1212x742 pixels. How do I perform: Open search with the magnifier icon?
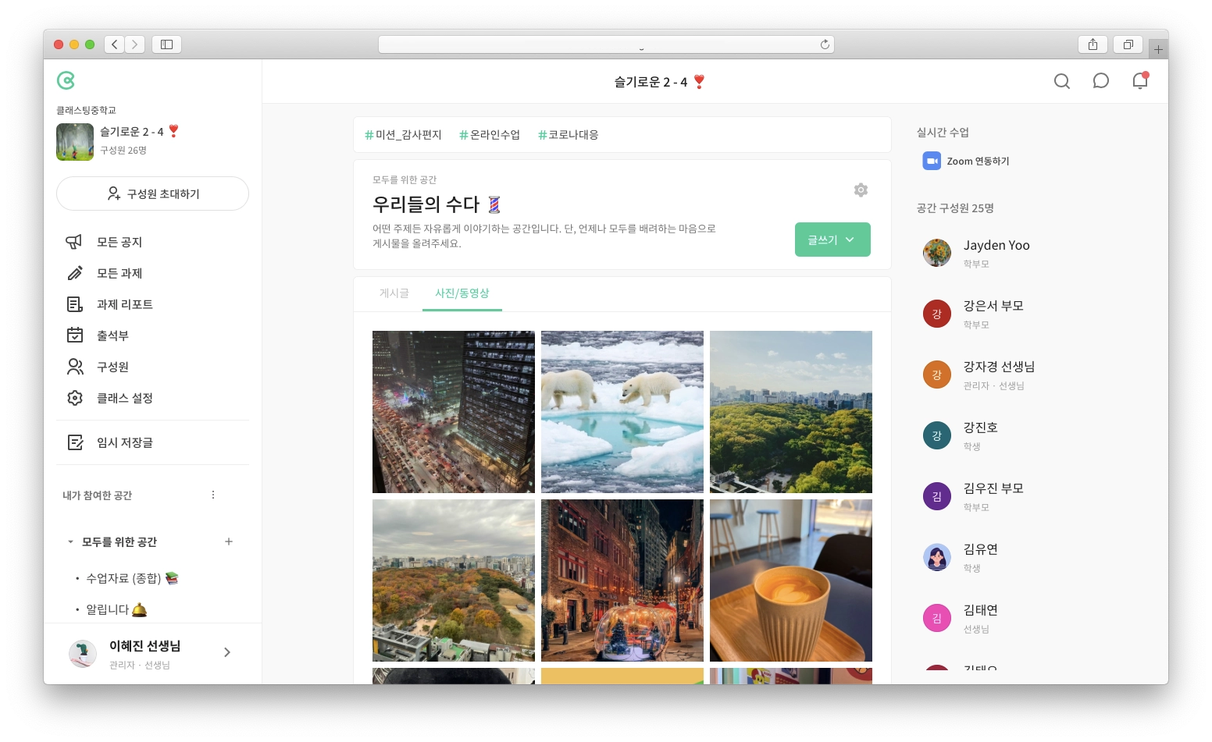pos(1062,81)
